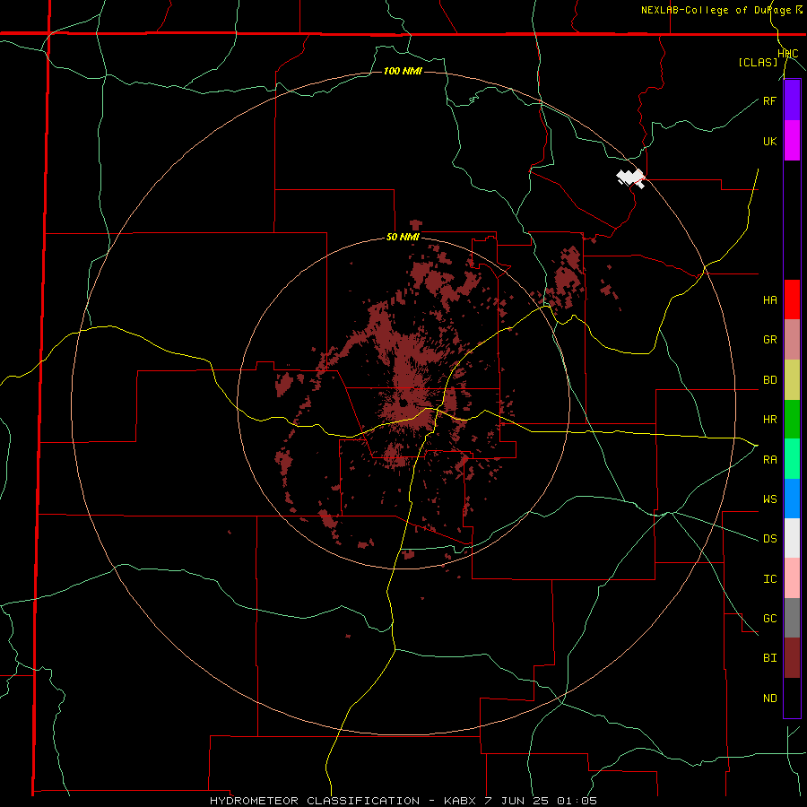Click the Hydrometeor Classification KABX caption
The image size is (807, 807).
point(403,801)
